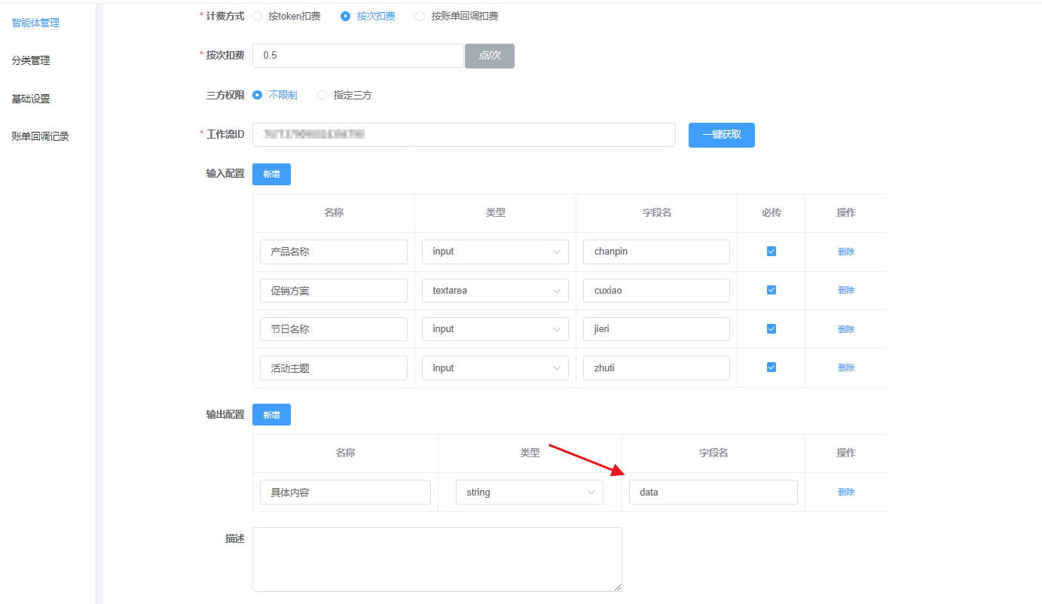Click 新增 button beside 输出配置

click(271, 414)
